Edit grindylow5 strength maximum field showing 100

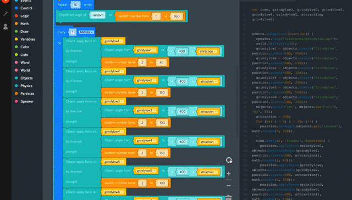click(x=162, y=183)
